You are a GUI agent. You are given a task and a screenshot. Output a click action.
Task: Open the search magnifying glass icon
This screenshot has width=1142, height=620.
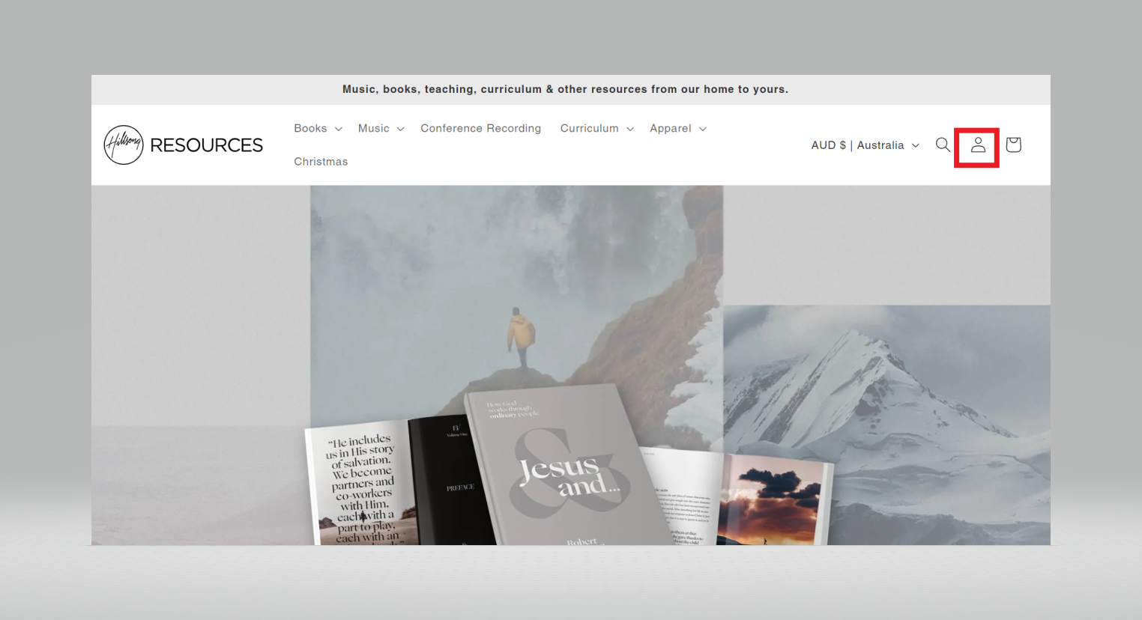[x=943, y=145]
